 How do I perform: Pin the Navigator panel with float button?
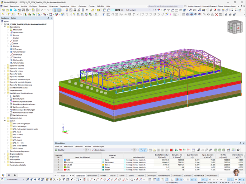[48, 18]
